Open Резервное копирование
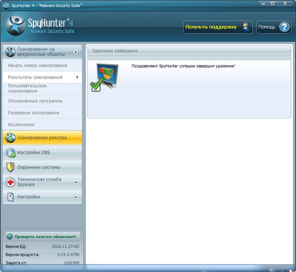The height and width of the screenshot is (272, 296). (33, 113)
